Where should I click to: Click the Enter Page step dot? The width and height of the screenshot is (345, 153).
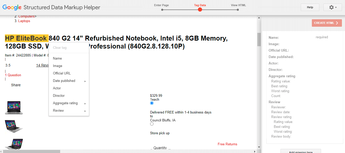pos(162,10)
